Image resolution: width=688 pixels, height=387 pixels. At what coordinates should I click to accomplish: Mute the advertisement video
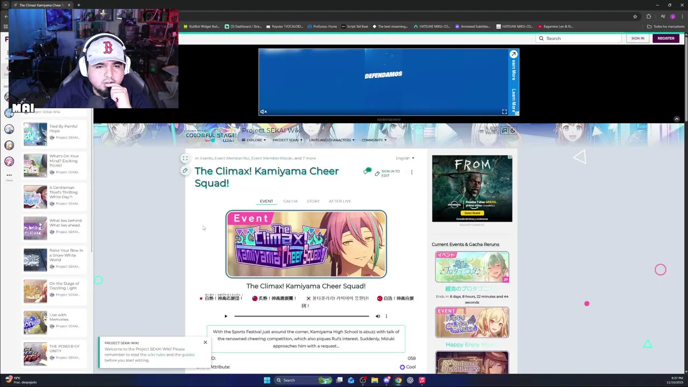pyautogui.click(x=263, y=112)
